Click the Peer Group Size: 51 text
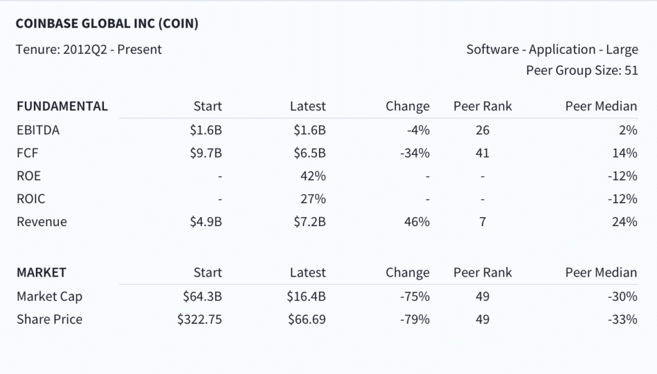Image resolution: width=657 pixels, height=374 pixels. (x=582, y=70)
